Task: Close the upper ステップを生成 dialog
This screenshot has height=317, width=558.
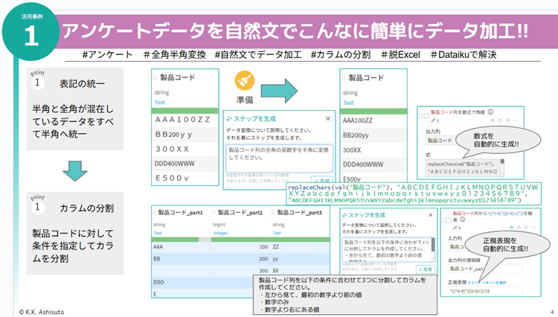Action: (327, 118)
